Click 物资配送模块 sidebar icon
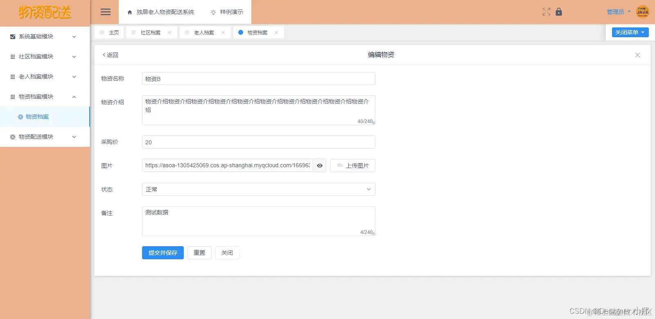 click(x=13, y=137)
